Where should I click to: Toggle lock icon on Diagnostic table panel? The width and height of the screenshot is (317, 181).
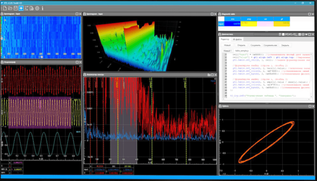[220, 14]
